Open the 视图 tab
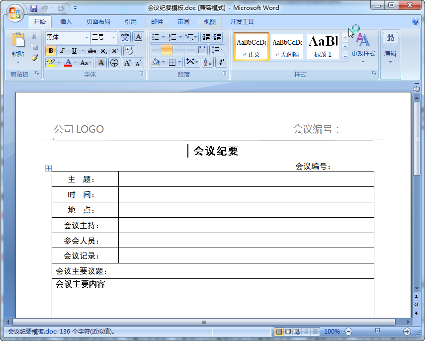425x341 pixels. (210, 22)
